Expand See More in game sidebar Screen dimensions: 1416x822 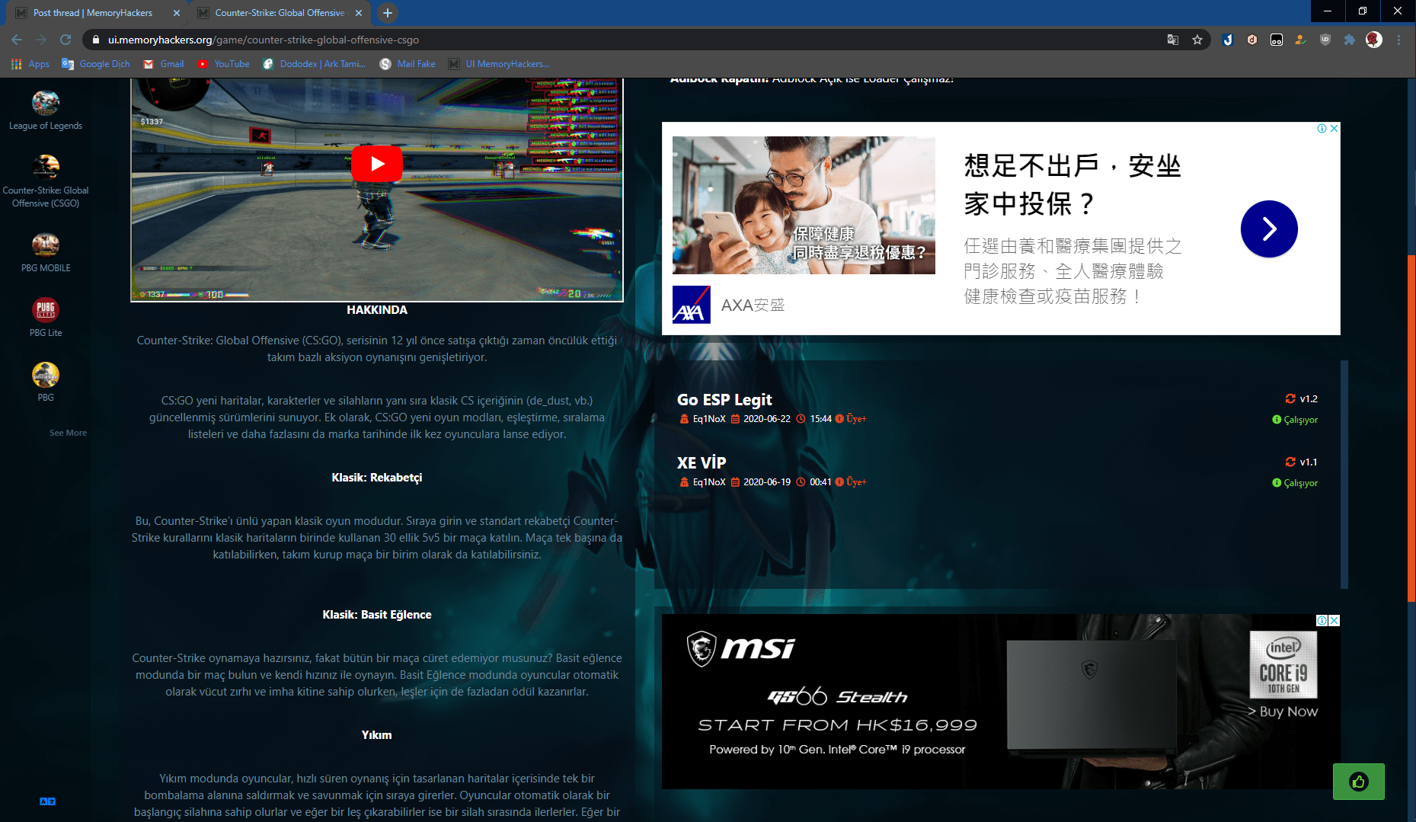tap(68, 433)
